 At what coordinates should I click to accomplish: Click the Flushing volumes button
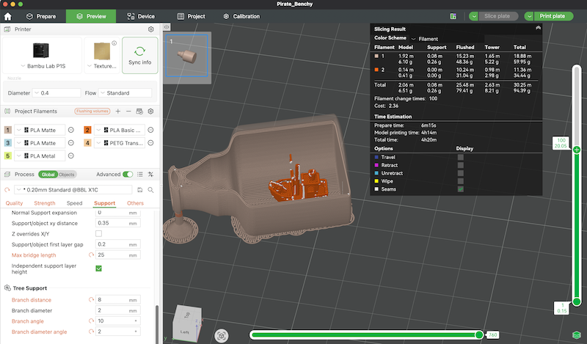click(x=92, y=111)
